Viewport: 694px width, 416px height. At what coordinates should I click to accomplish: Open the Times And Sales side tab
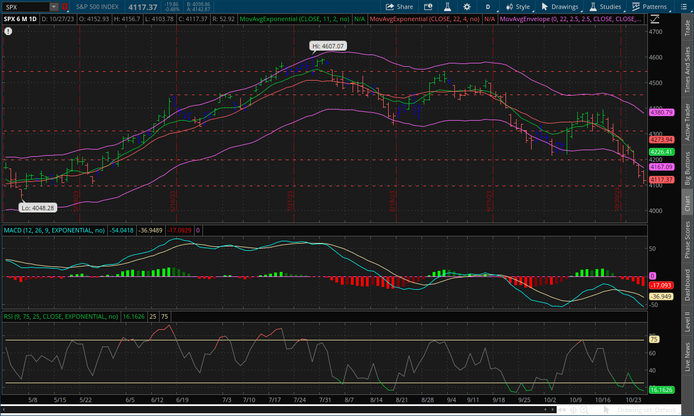click(x=687, y=69)
